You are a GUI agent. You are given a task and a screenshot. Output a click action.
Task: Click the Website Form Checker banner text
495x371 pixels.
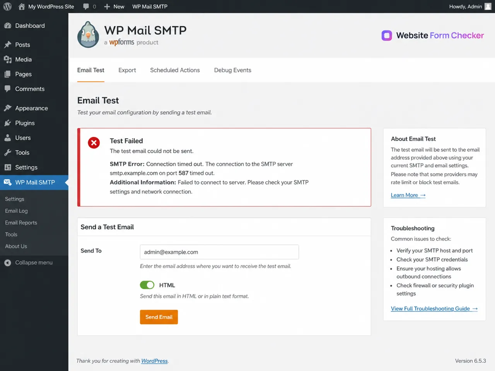click(440, 36)
